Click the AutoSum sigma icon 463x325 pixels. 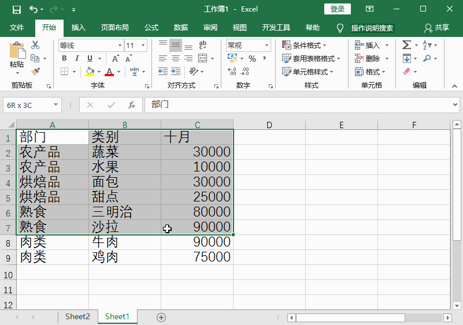[x=406, y=45]
